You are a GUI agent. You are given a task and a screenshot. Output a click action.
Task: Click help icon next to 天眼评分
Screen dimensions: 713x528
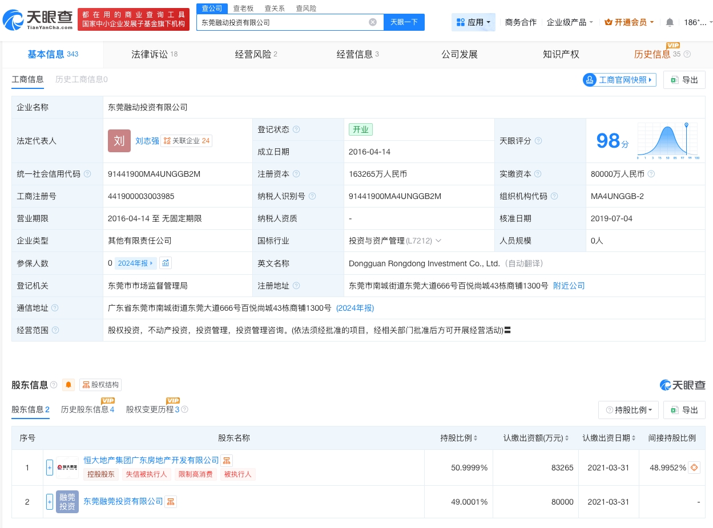(538, 141)
